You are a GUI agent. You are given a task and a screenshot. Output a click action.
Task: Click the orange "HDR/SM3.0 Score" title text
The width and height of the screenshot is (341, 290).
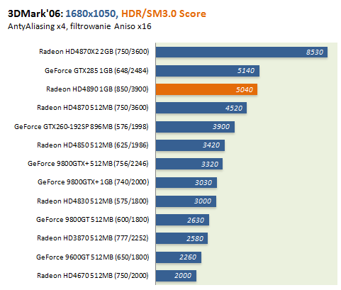pos(164,13)
